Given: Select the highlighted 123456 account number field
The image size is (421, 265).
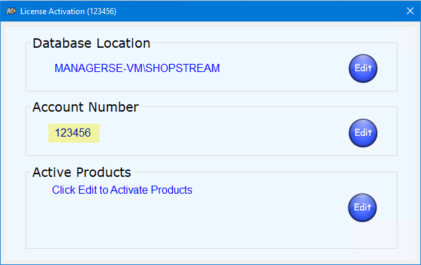Looking at the screenshot, I should (x=74, y=133).
